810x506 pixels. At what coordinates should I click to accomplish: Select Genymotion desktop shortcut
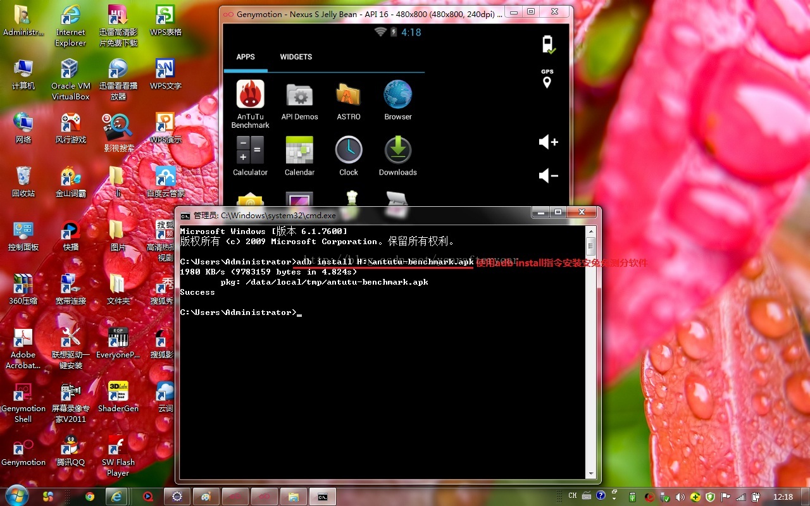pos(23,451)
